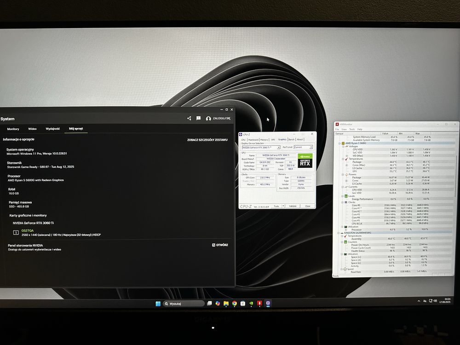Launch Copilot from the taskbar
Image resolution: width=460 pixels, height=345 pixels.
(x=218, y=303)
